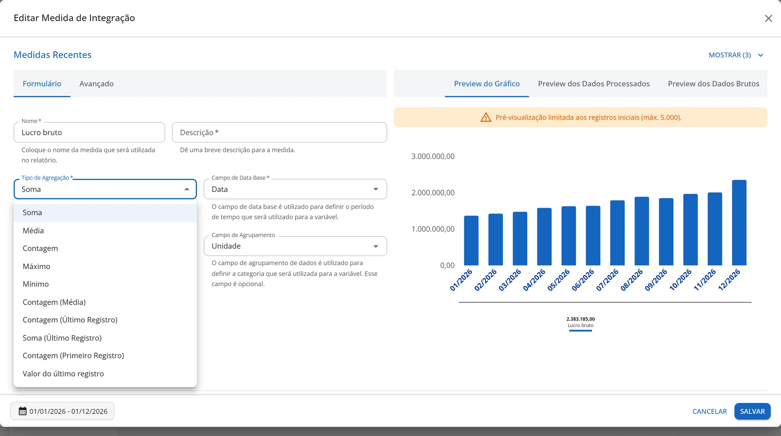Choose Contagem (Média) option
The height and width of the screenshot is (436, 781).
pos(105,302)
